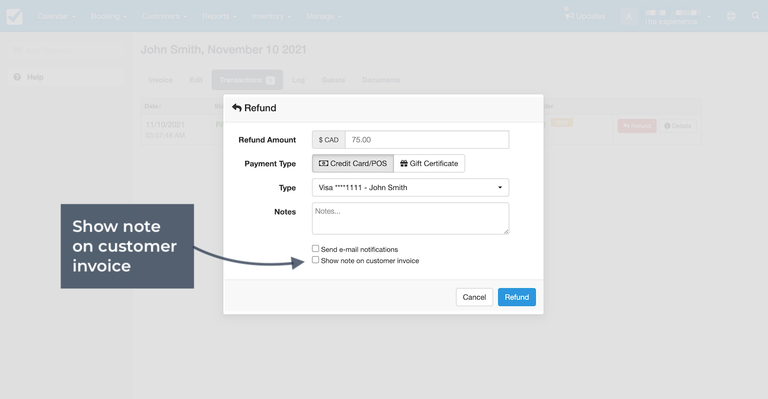The image size is (768, 399).
Task: Switch to the Edit tab
Action: point(196,80)
